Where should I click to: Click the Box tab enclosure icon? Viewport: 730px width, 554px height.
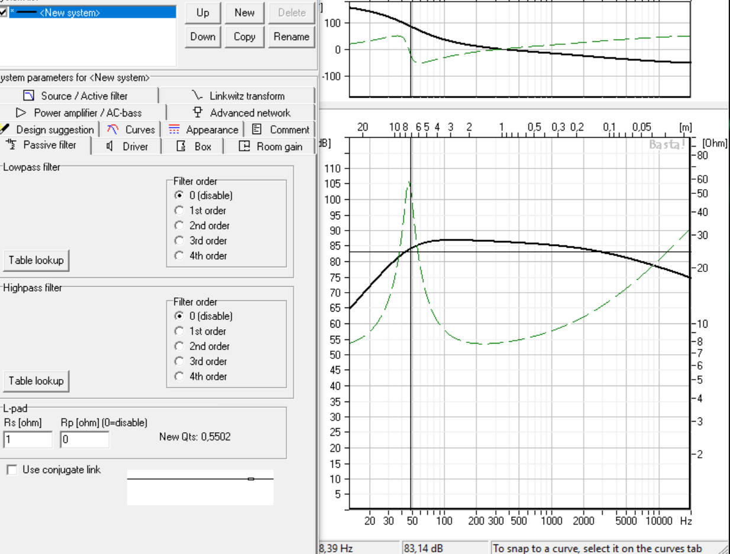click(182, 146)
